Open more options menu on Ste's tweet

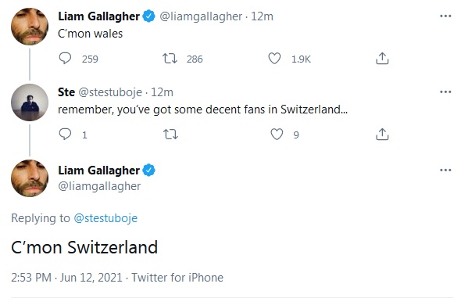445,92
